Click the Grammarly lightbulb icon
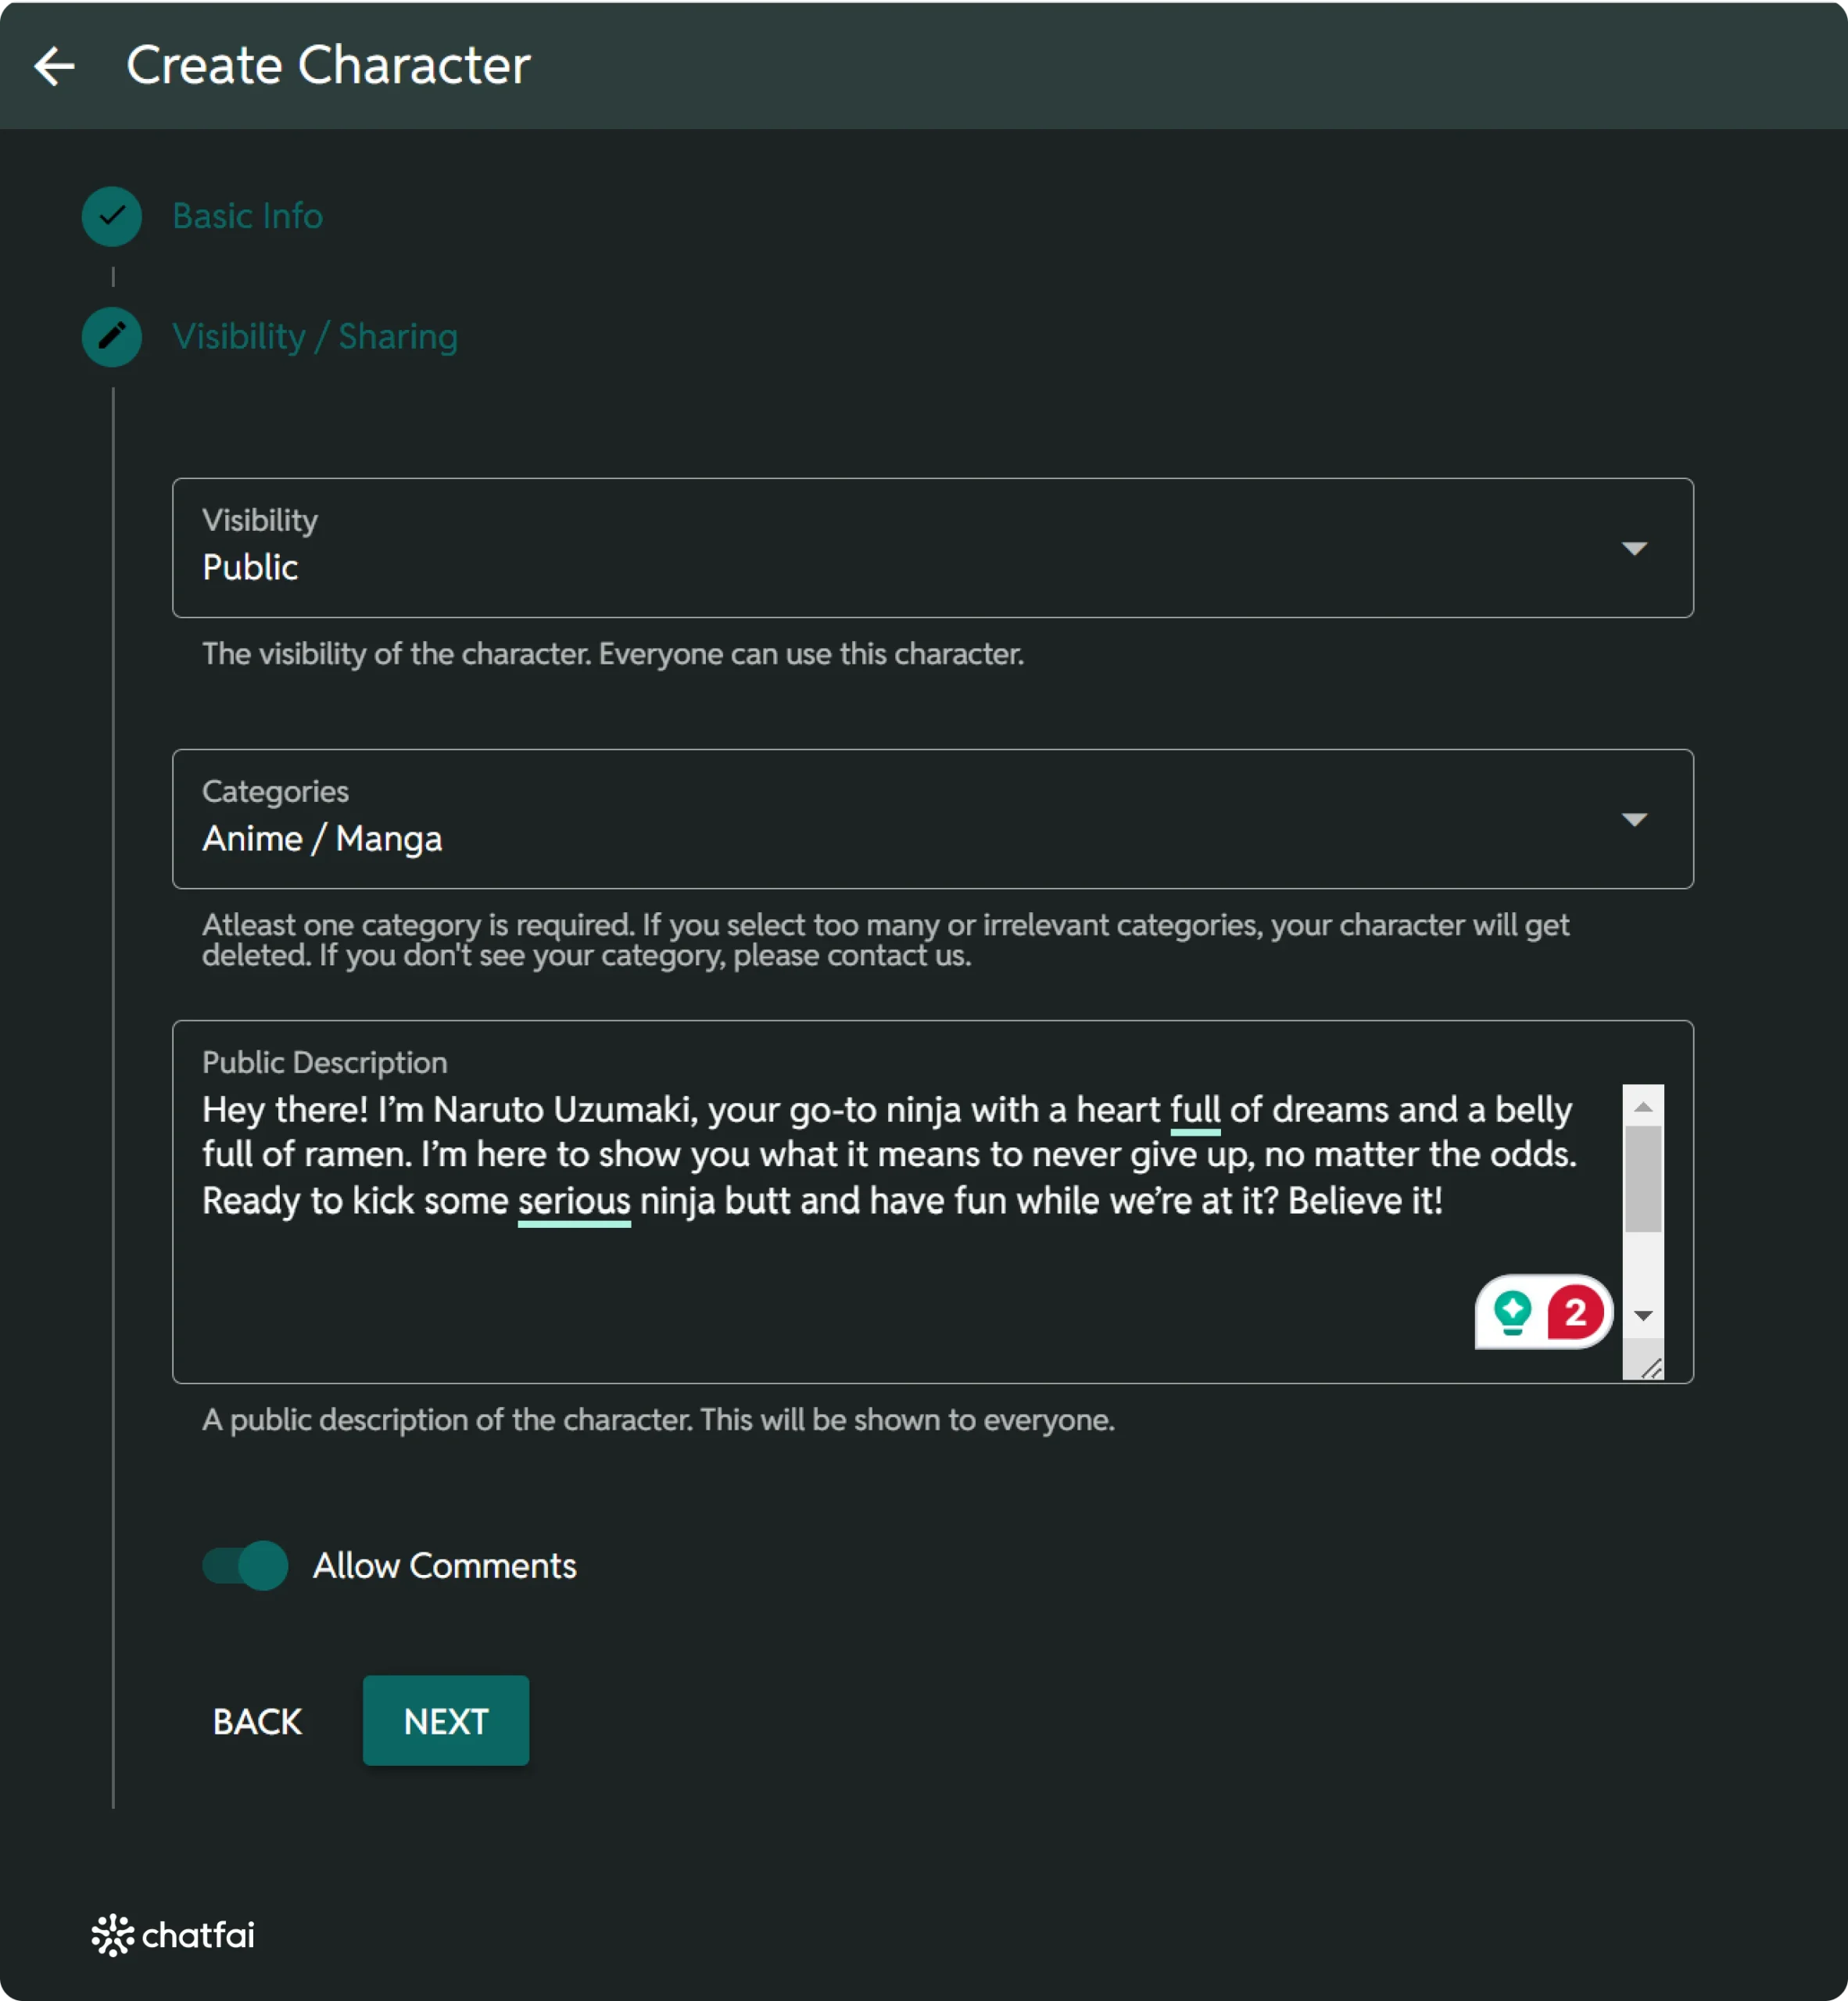The height and width of the screenshot is (2001, 1848). point(1512,1312)
